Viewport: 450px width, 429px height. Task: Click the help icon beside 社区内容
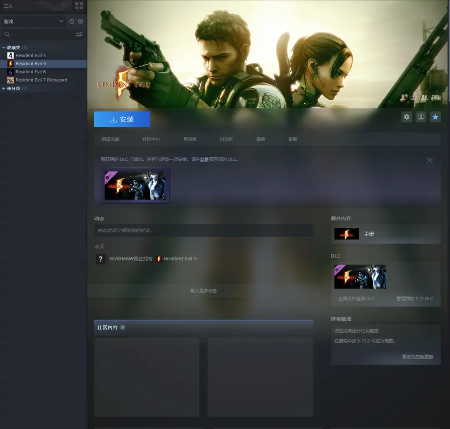[x=122, y=327]
